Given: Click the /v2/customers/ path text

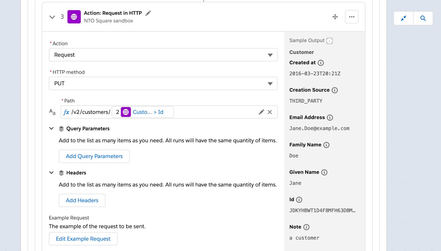Looking at the screenshot, I should click(x=91, y=112).
